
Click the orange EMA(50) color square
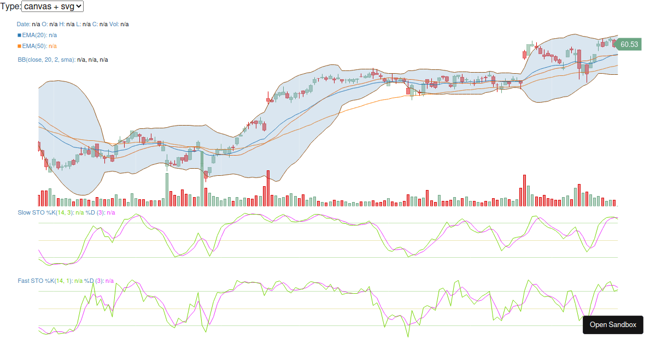19,46
